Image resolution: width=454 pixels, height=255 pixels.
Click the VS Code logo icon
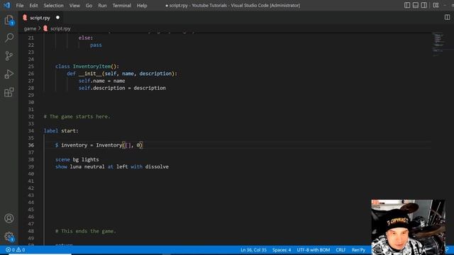click(6, 5)
